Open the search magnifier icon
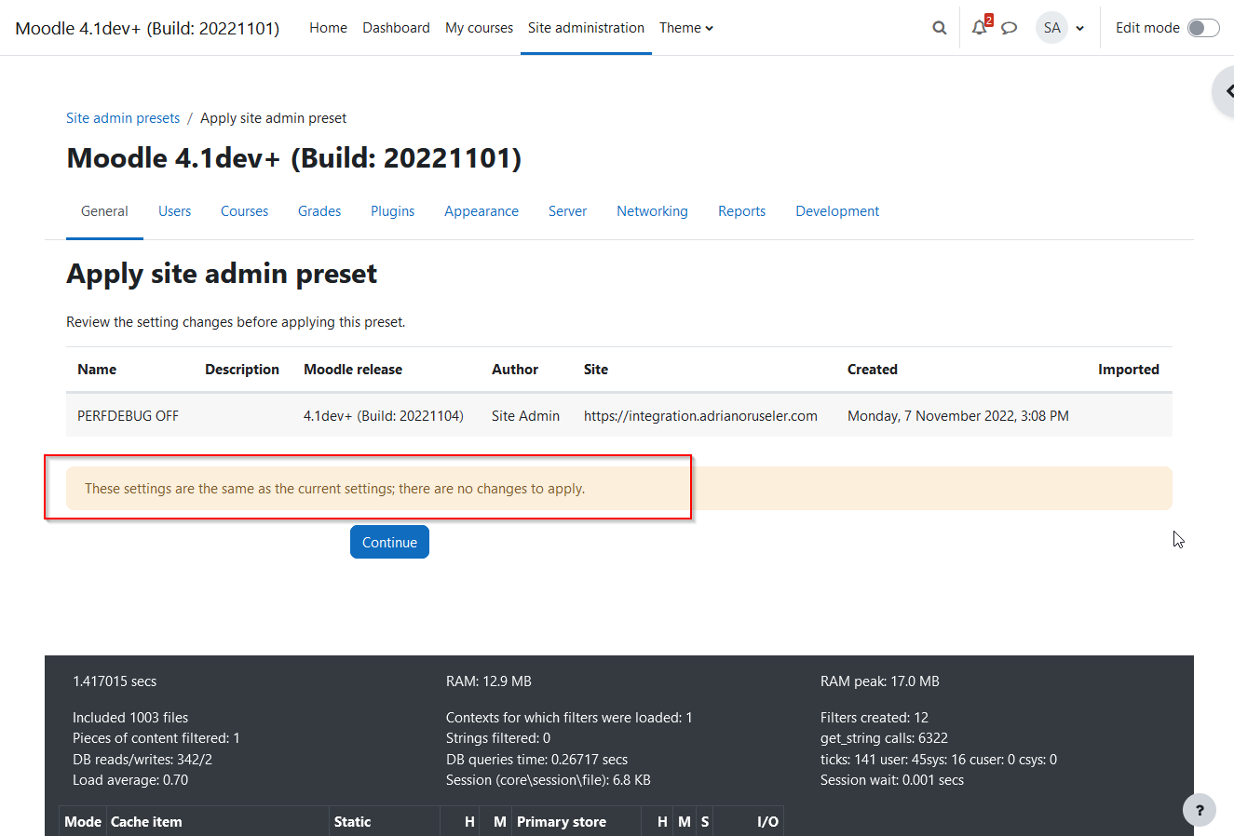The width and height of the screenshot is (1234, 836). (940, 28)
